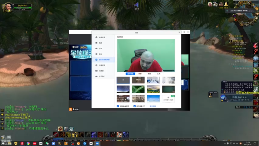The width and height of the screenshot is (259, 146).
Task: Choose the green leaf with ladybug background
Action: [x=138, y=89]
